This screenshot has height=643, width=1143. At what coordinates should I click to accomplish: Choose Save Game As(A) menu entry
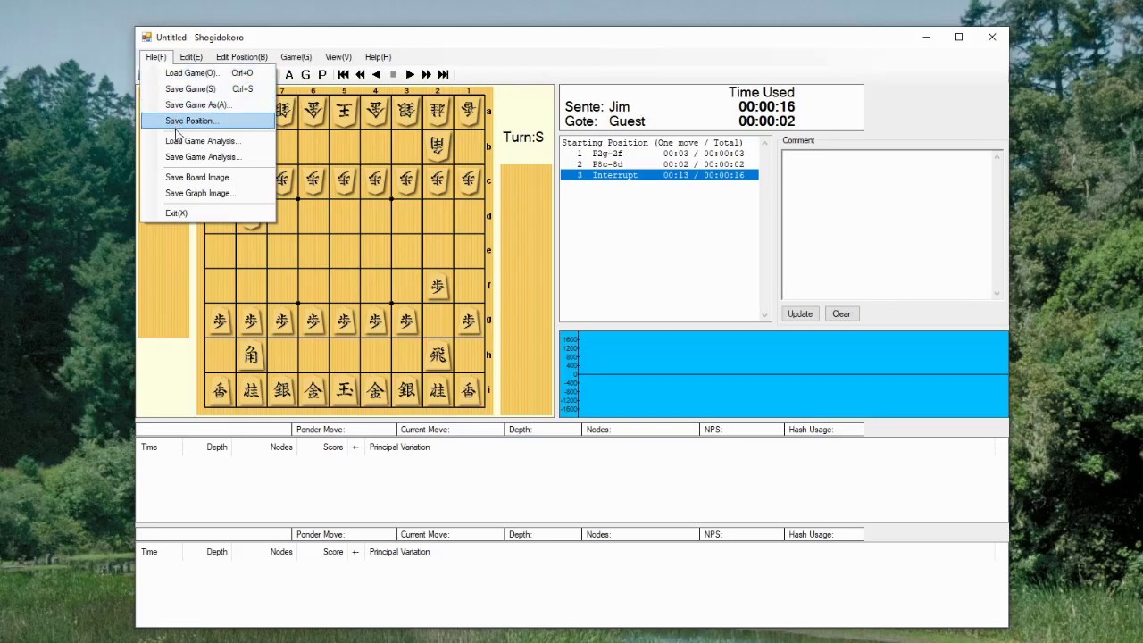[208, 105]
